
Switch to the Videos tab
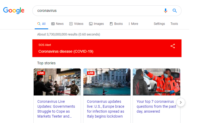point(76,24)
